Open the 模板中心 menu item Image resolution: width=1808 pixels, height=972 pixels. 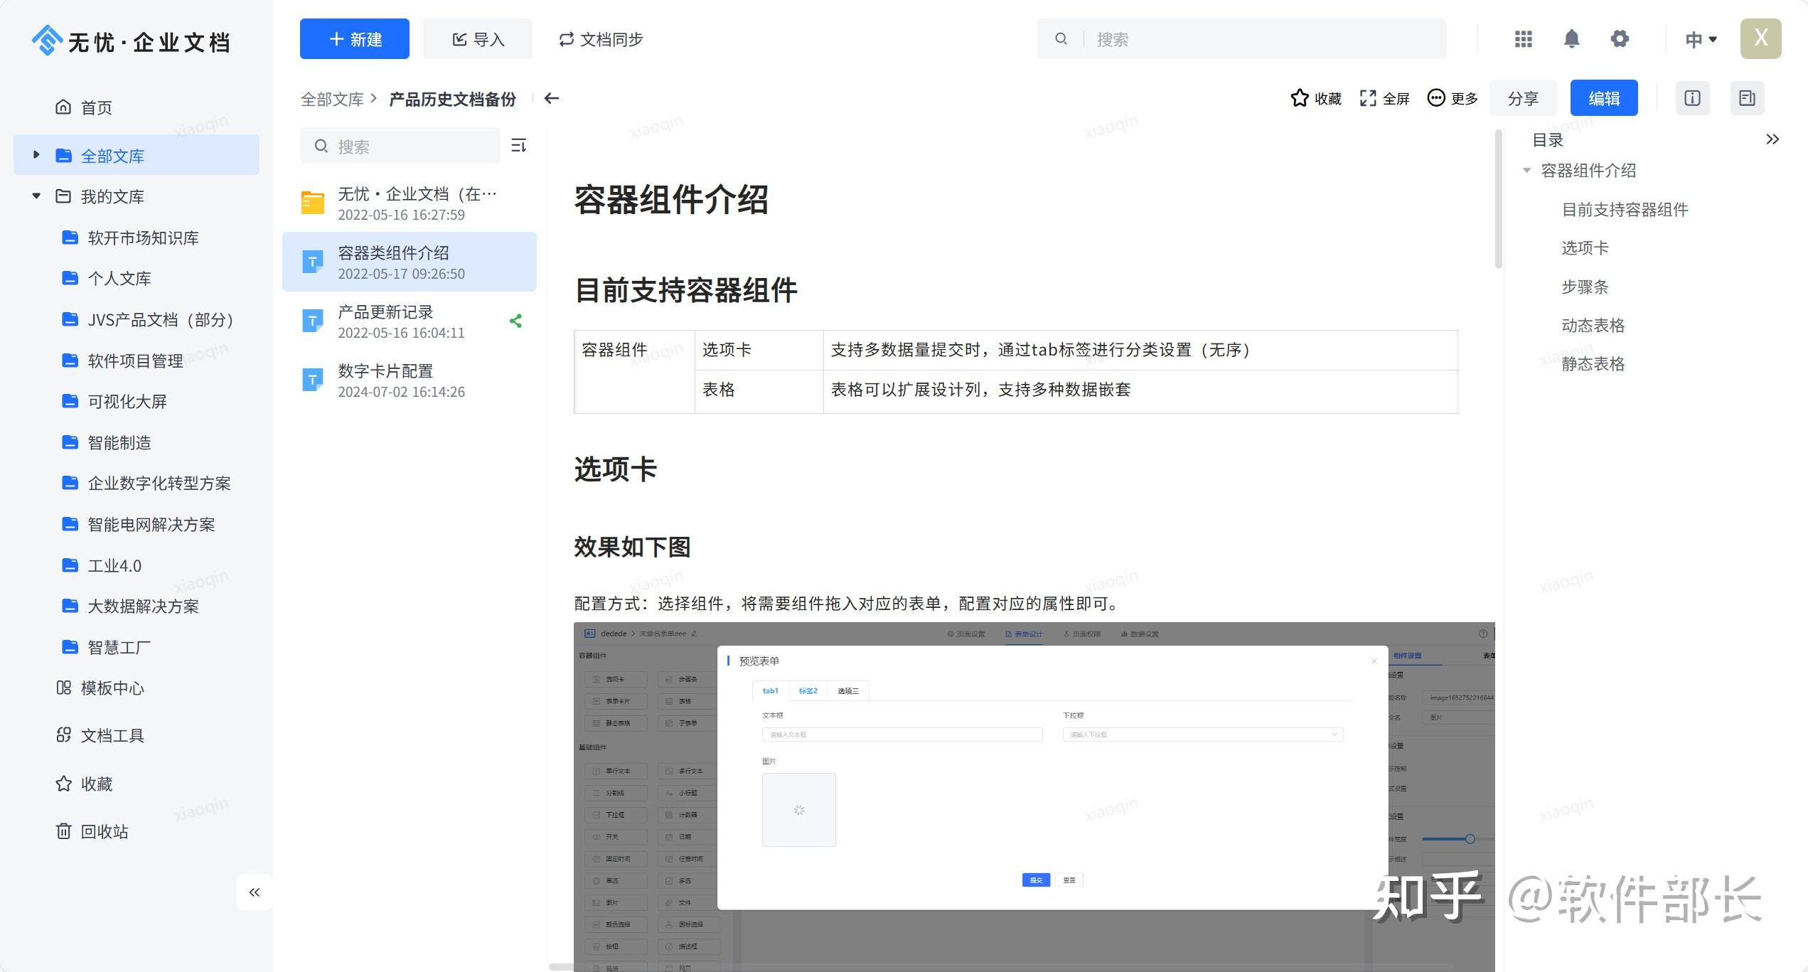pyautogui.click(x=112, y=688)
